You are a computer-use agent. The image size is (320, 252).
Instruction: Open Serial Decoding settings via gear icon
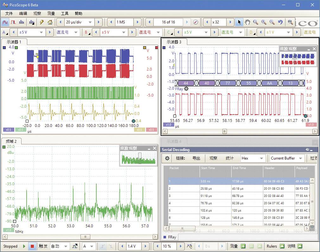pos(168,158)
